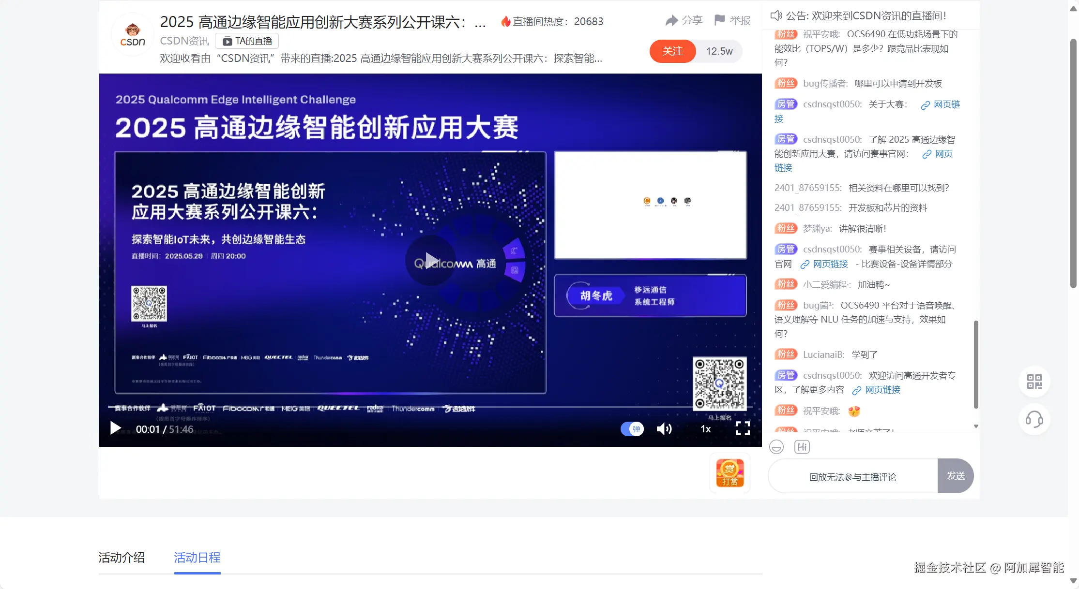Click the heart-eyes emoji message
This screenshot has height=589, width=1079.
(x=854, y=411)
